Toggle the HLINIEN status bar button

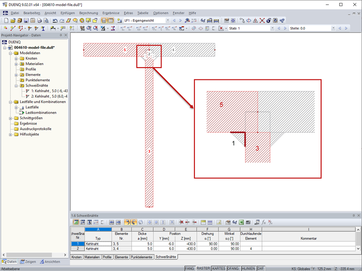click(x=248, y=269)
